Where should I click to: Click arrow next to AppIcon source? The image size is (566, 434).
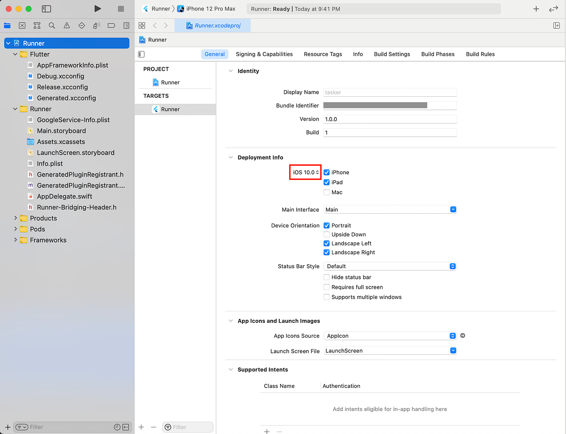tap(463, 336)
